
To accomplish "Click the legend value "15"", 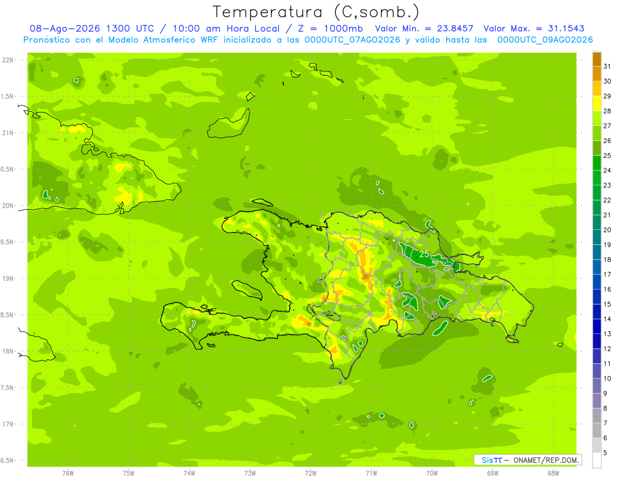I will [x=607, y=304].
